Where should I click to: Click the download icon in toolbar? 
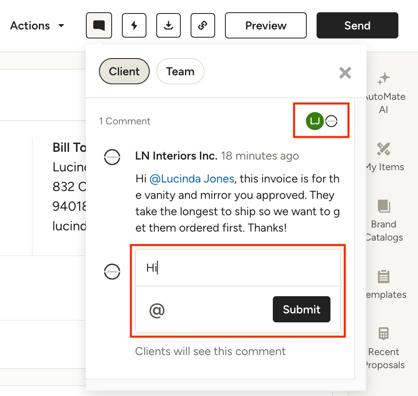pyautogui.click(x=168, y=25)
